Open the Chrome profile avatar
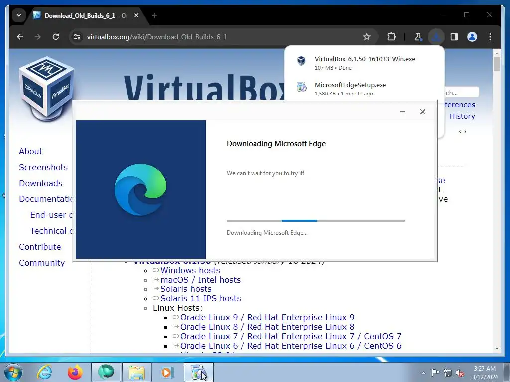This screenshot has height=382, width=510. click(x=472, y=37)
